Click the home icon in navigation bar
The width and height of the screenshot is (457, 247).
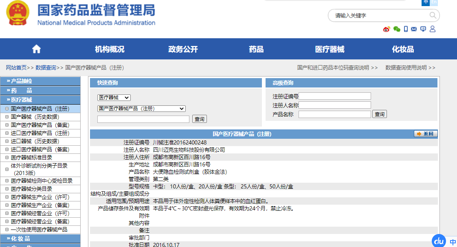click(x=36, y=48)
